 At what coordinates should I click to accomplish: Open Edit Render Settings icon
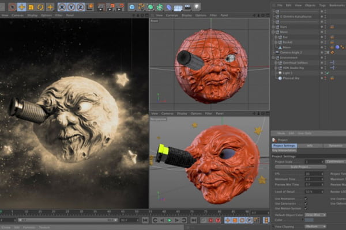pyautogui.click(x=120, y=7)
